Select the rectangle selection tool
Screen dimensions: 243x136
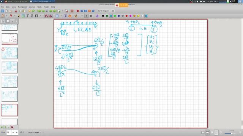pos(57,16)
